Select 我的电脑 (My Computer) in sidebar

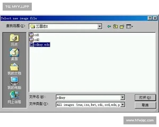(14, 83)
